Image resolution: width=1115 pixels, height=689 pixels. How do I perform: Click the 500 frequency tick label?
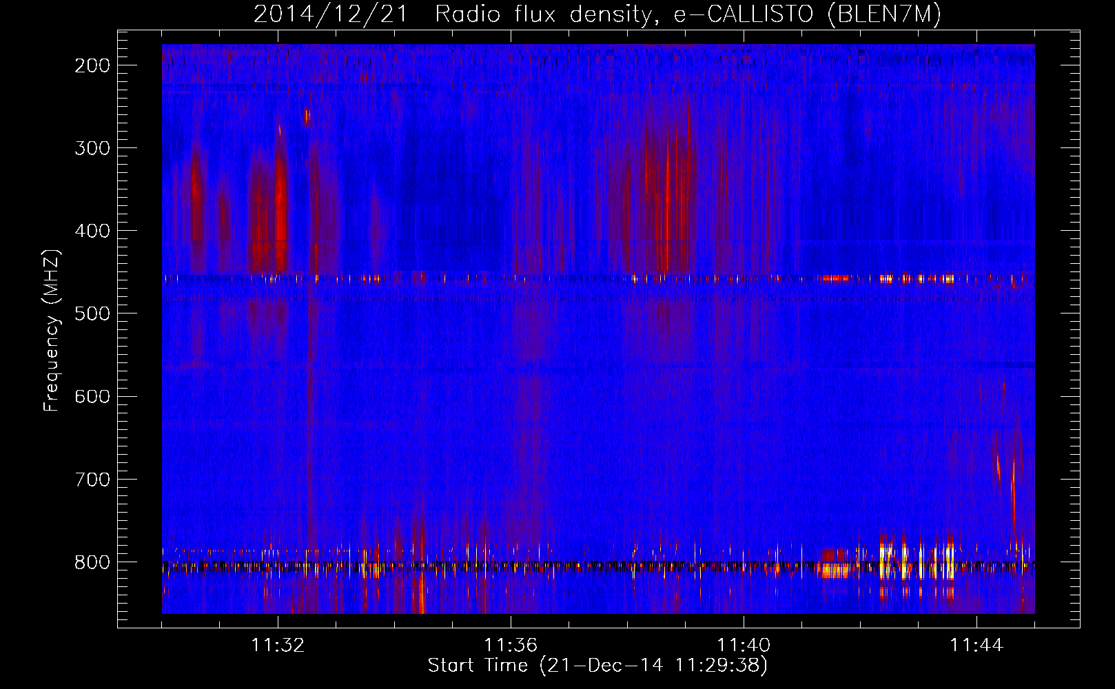coord(92,313)
